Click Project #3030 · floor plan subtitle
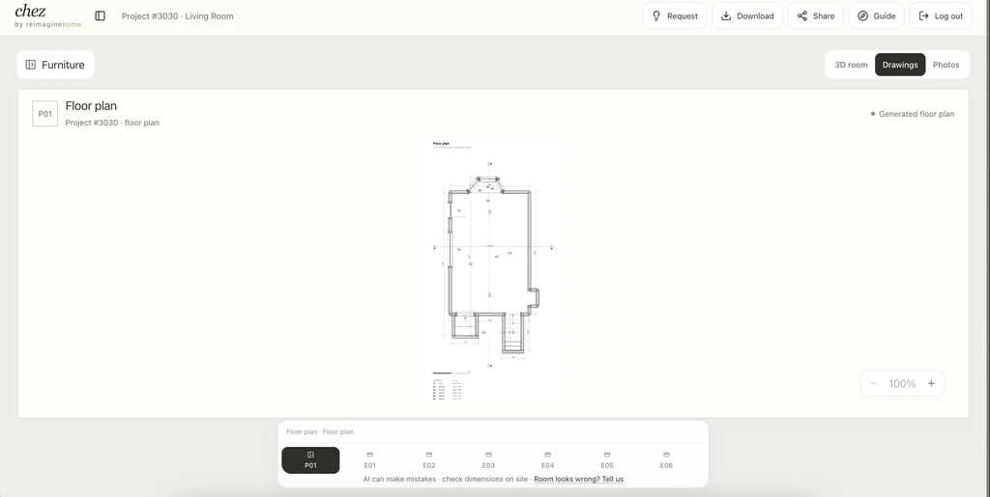This screenshot has height=497, width=990. coord(112,123)
